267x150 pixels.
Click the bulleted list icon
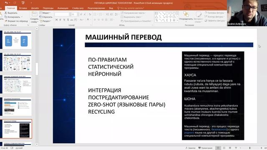coord(95,15)
